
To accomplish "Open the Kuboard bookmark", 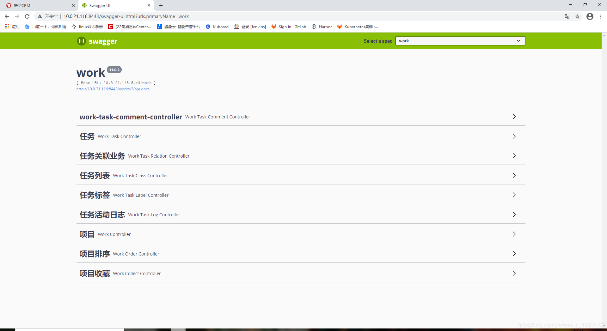I will 217,27.
